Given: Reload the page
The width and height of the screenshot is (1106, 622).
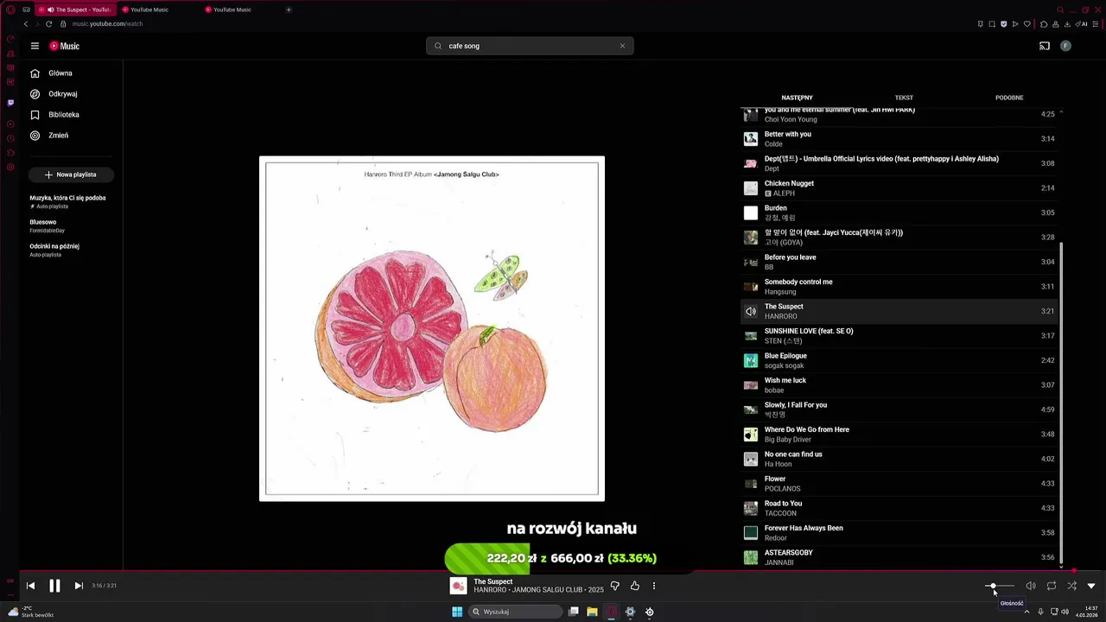Looking at the screenshot, I should [x=48, y=24].
